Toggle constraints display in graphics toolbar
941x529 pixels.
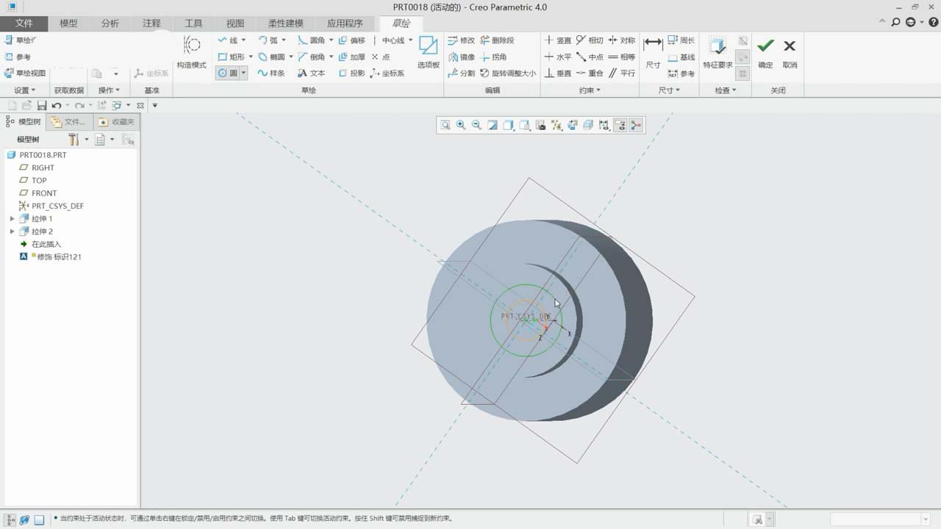coord(620,126)
